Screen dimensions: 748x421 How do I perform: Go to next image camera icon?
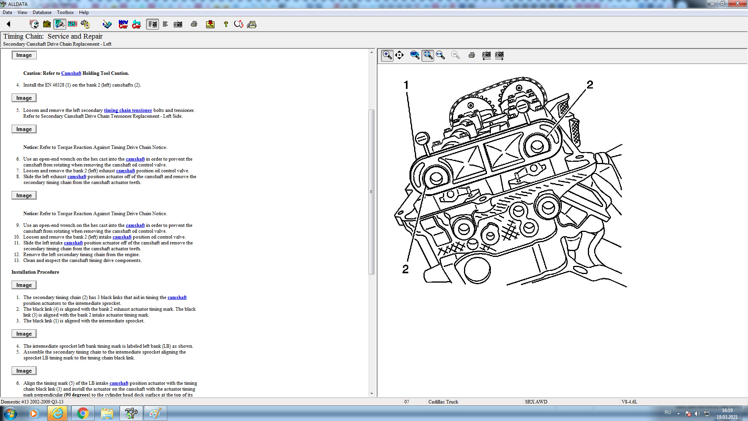click(499, 55)
